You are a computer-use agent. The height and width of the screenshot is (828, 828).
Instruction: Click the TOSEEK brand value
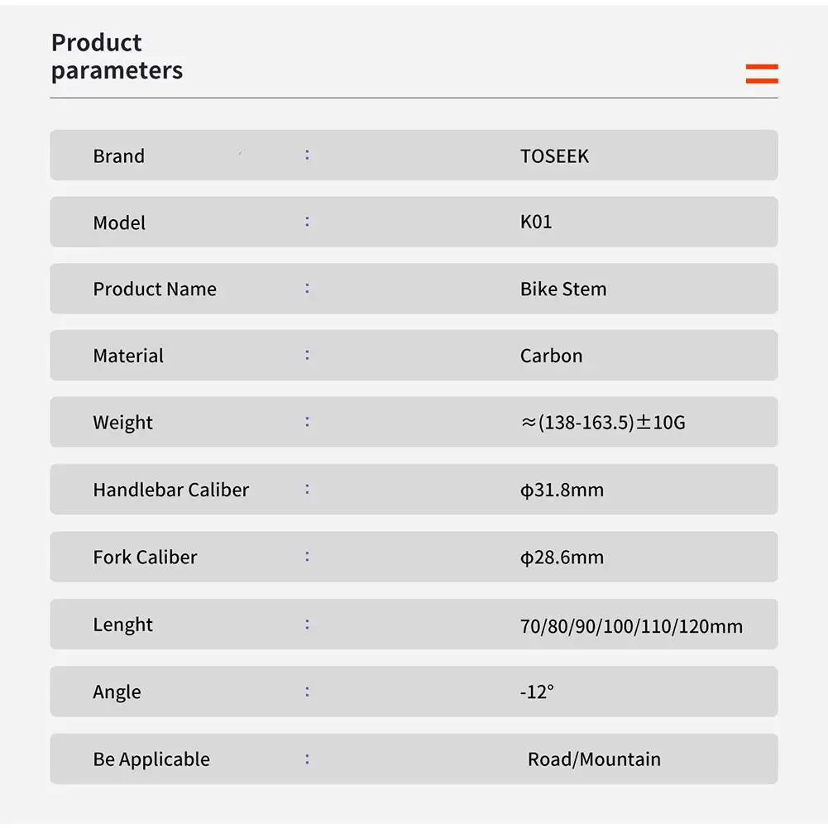(x=554, y=156)
